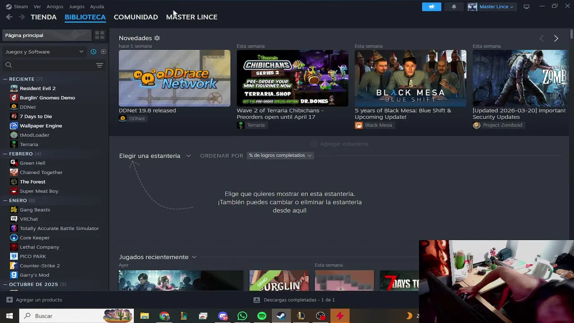Collapse the OCTUBRE DE 2025 group
The width and height of the screenshot is (574, 323).
5,284
